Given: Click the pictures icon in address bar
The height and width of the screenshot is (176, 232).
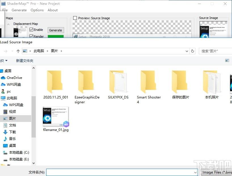Looking at the screenshot, I should click(25, 51).
